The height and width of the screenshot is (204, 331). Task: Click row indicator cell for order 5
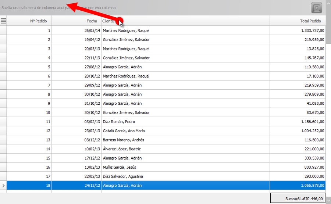click(3, 67)
